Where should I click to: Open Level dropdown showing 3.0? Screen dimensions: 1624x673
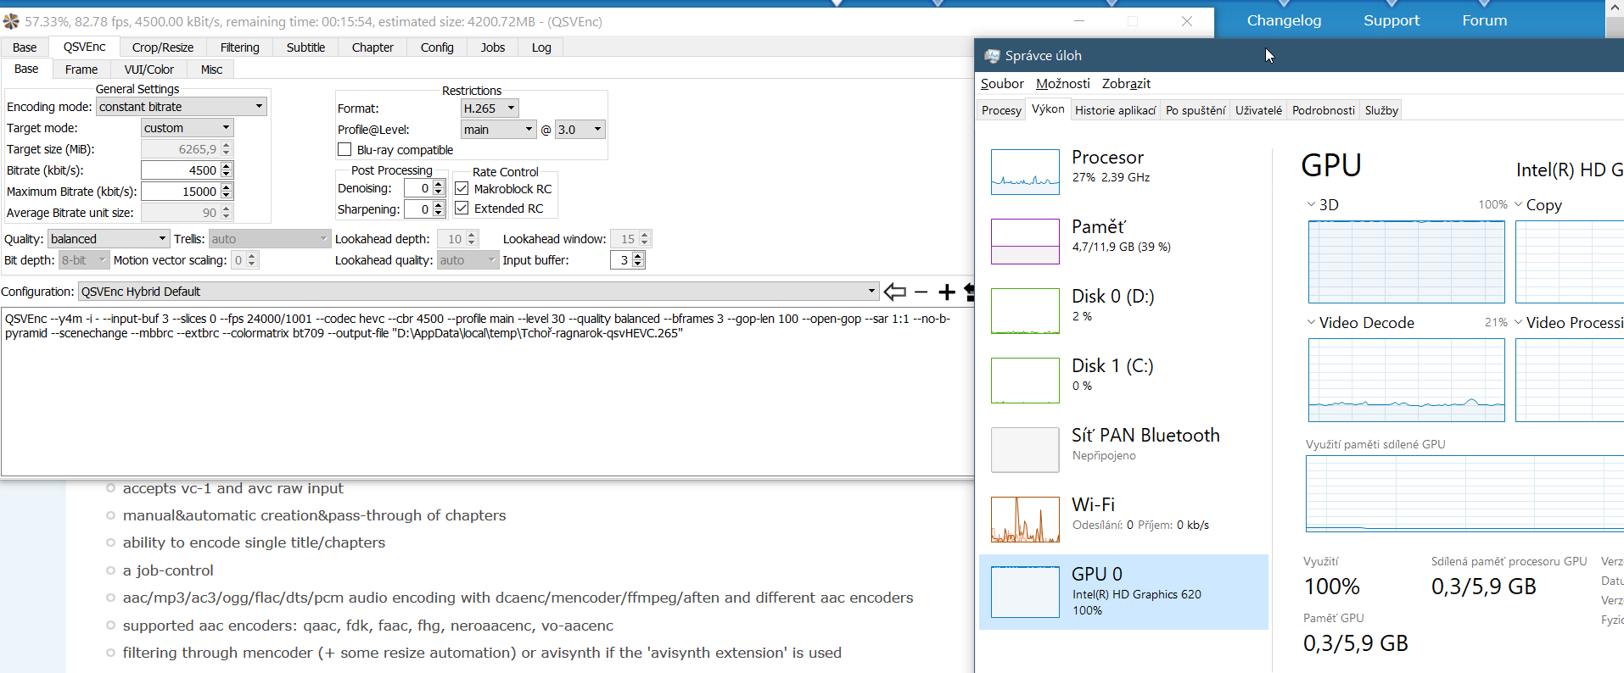[x=580, y=130]
